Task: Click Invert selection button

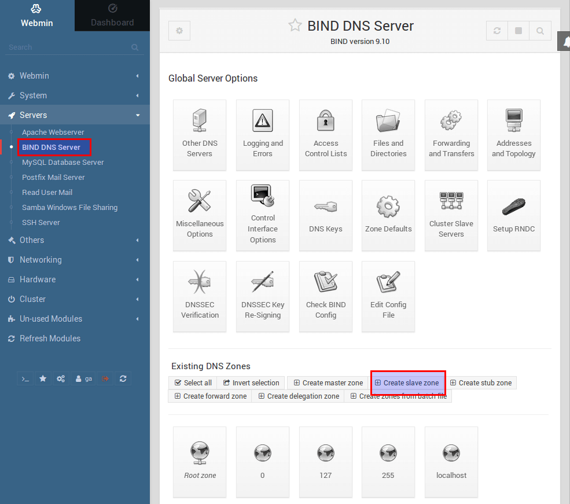Action: (x=251, y=382)
